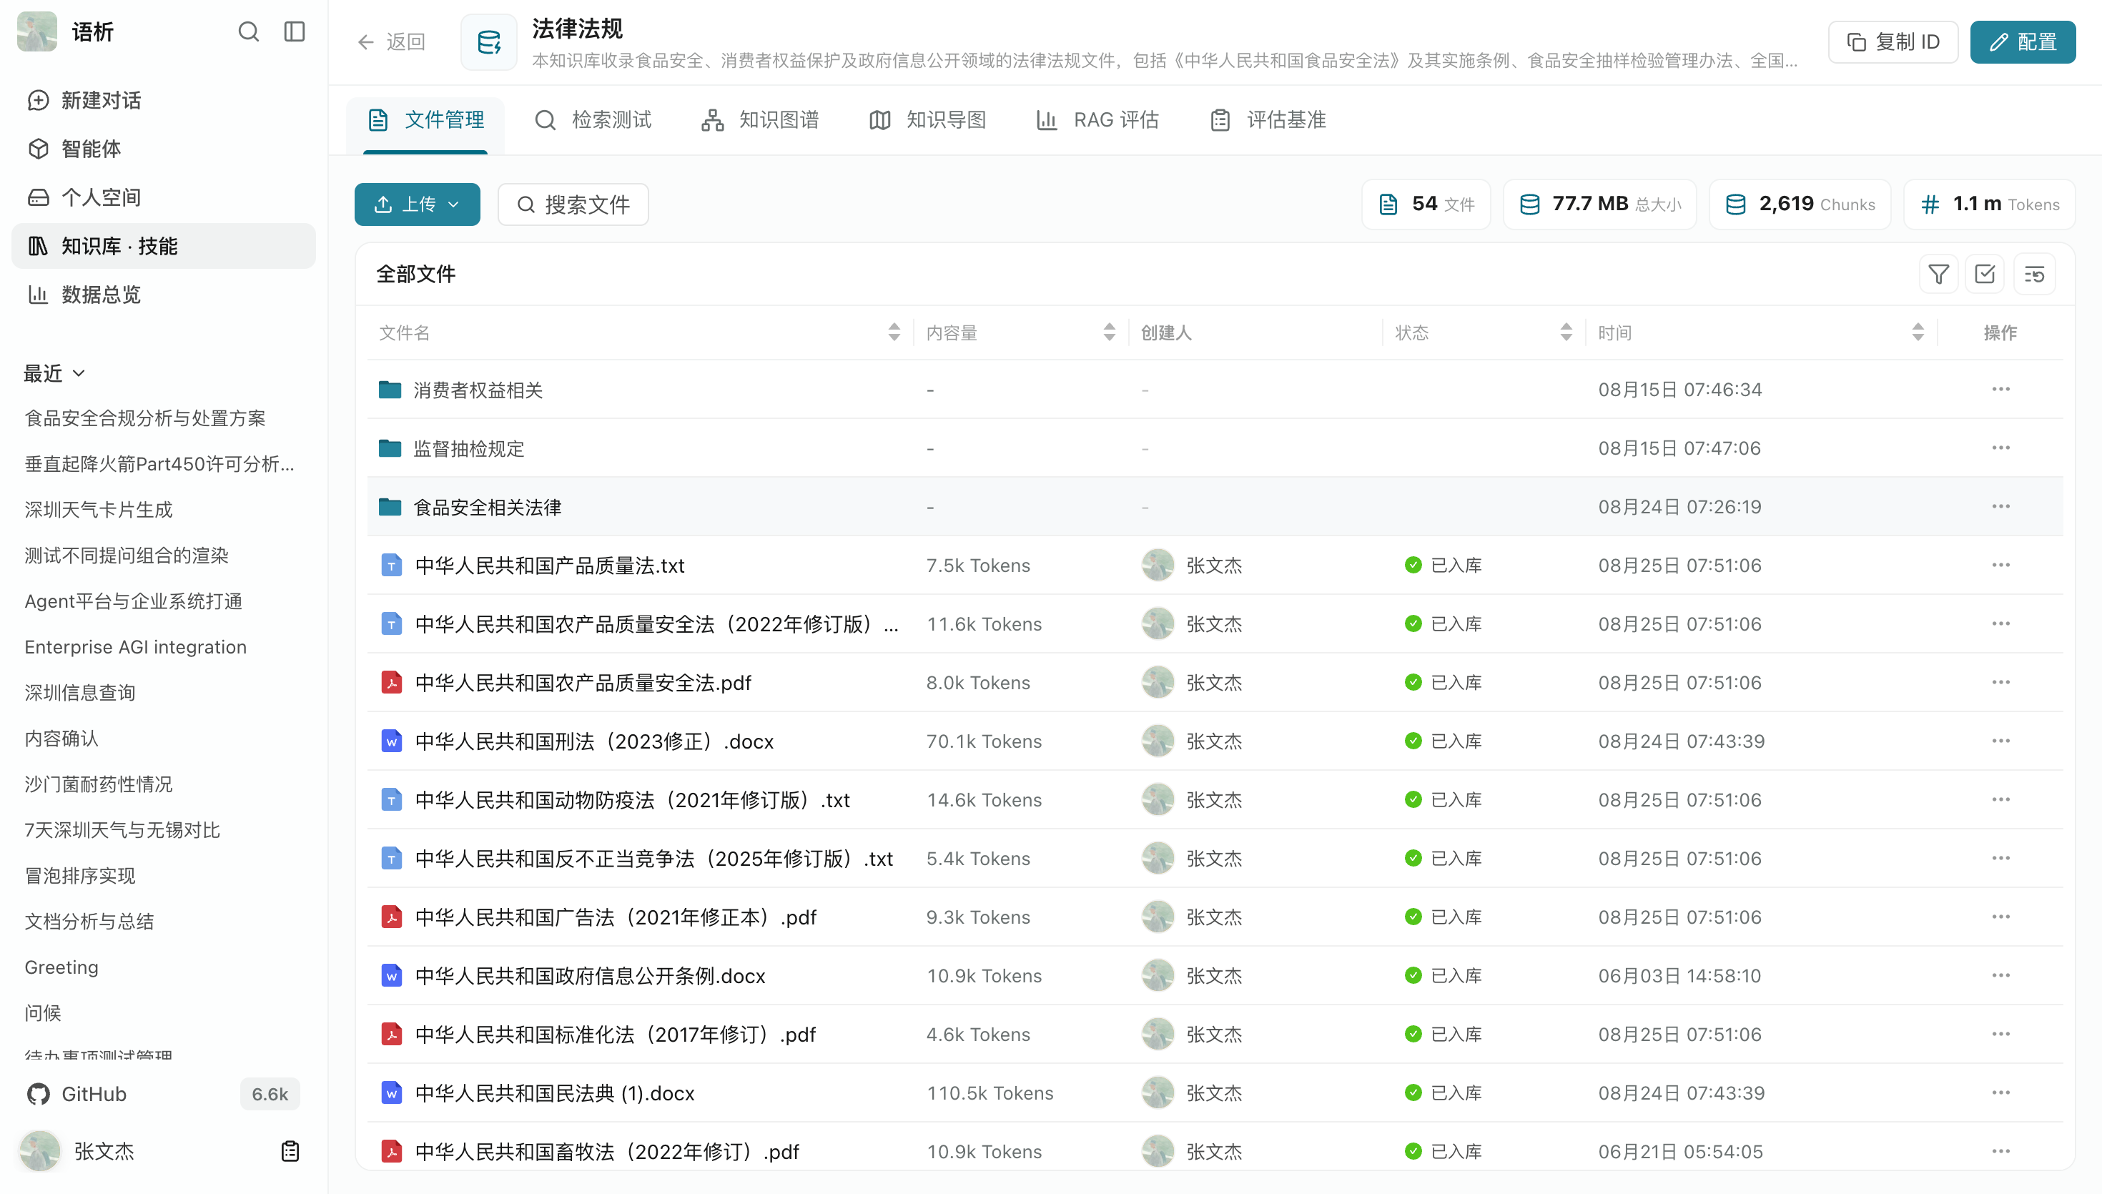
Task: Click the txt icon of 中华人民共和国产品质量法.txt
Action: click(392, 565)
